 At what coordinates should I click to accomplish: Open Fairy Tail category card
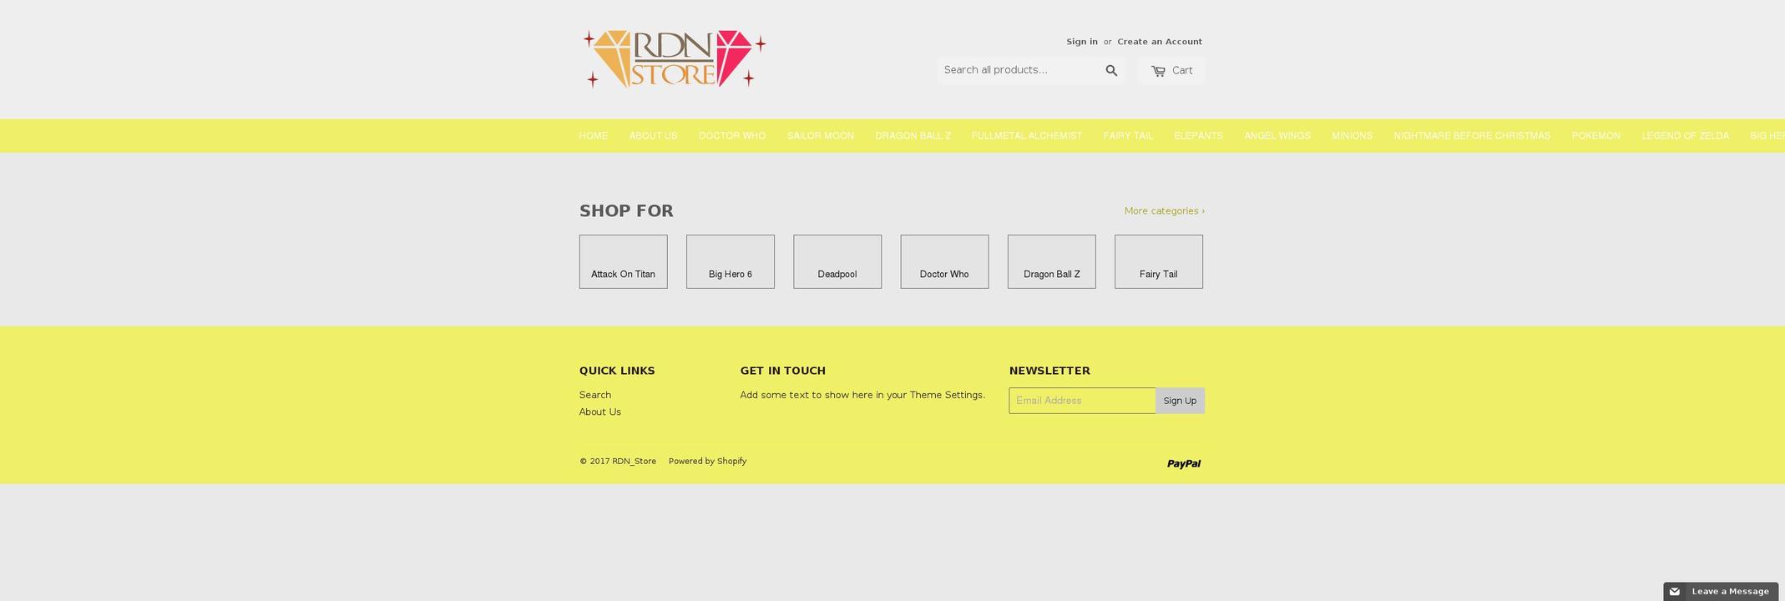click(1159, 262)
